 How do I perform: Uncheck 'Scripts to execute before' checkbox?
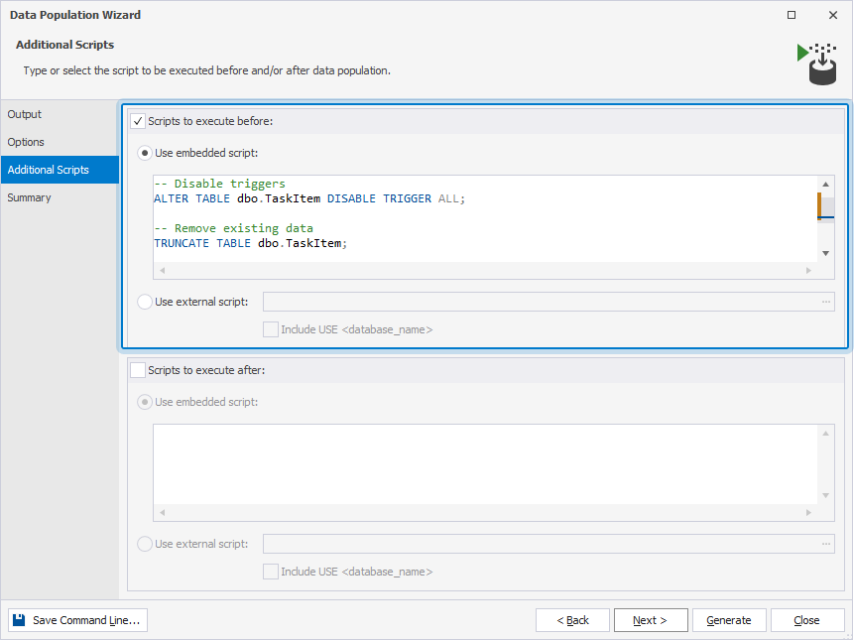[138, 121]
